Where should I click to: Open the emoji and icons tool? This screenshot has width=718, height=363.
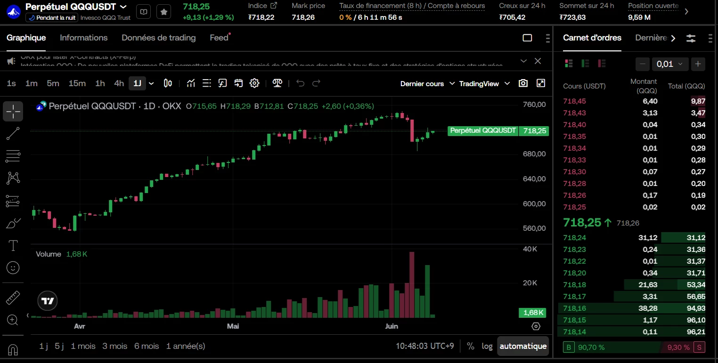[x=13, y=267]
